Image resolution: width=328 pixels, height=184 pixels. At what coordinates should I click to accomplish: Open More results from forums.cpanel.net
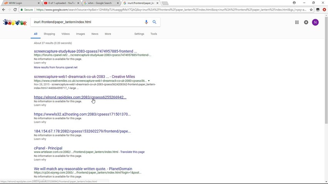click(56, 67)
